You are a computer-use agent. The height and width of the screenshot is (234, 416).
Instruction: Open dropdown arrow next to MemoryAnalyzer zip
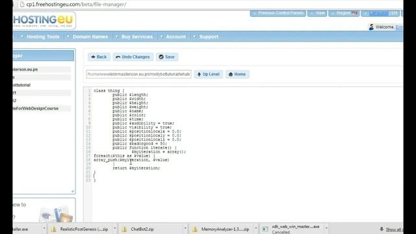255,228
